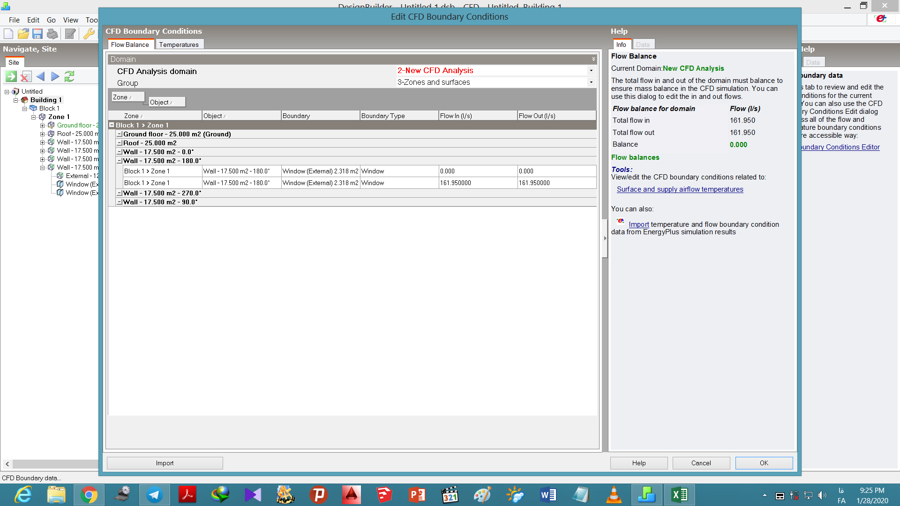Open the Group dropdown arrow

click(591, 82)
